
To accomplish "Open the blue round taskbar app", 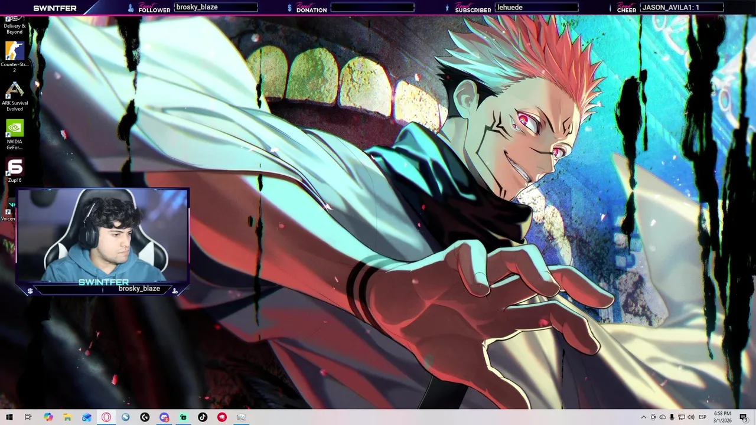I will pos(125,417).
